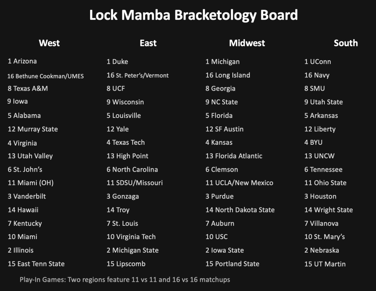The height and width of the screenshot is (291, 376).
Task: Select the West region heading
Action: (x=49, y=43)
